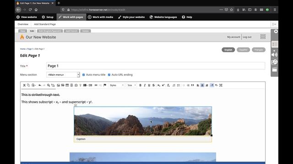Undo the last edit

point(40,85)
